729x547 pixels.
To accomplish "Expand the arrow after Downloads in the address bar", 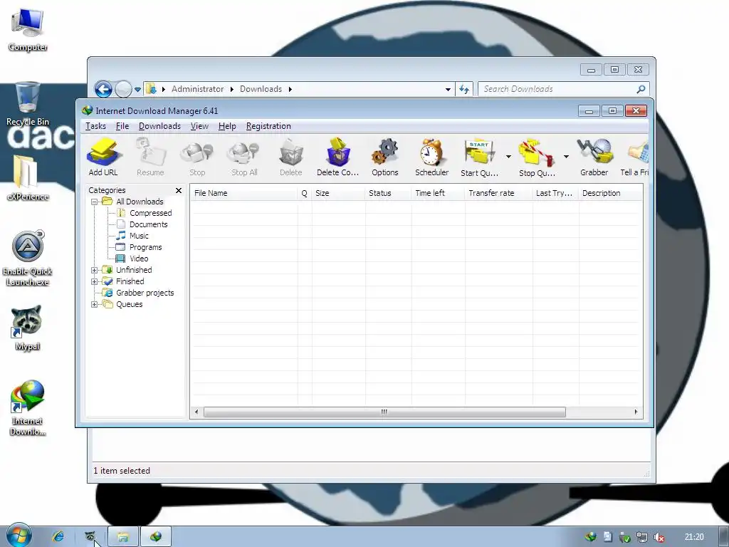I will click(290, 89).
